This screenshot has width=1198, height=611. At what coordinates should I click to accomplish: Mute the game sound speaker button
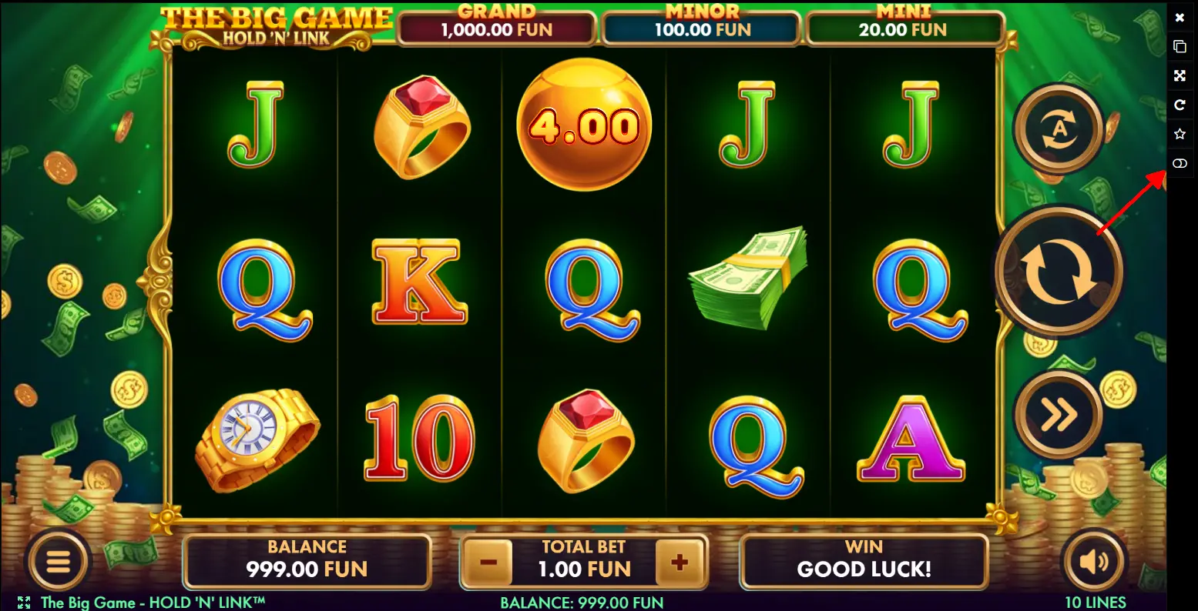click(1094, 562)
